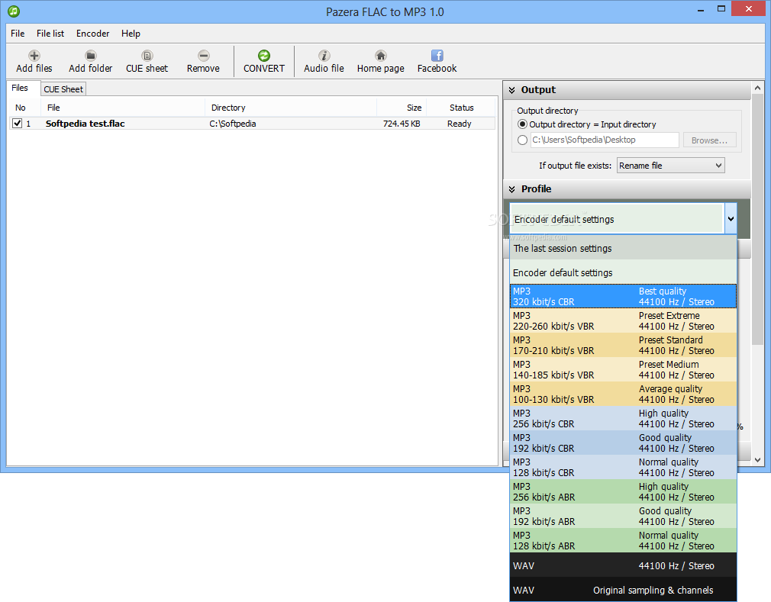Select WAV Original sampling & channels profile

click(x=623, y=590)
